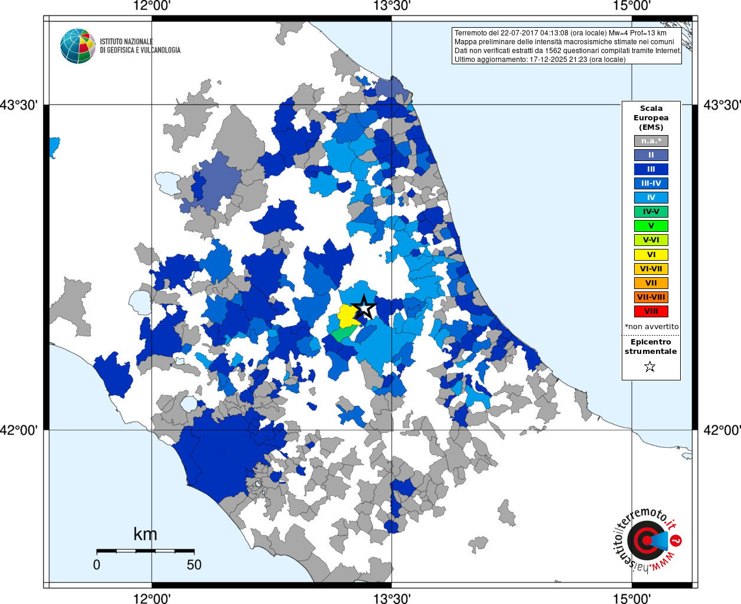Click the yellow VI legend swatch
Image resolution: width=741 pixels, height=604 pixels.
(651, 255)
